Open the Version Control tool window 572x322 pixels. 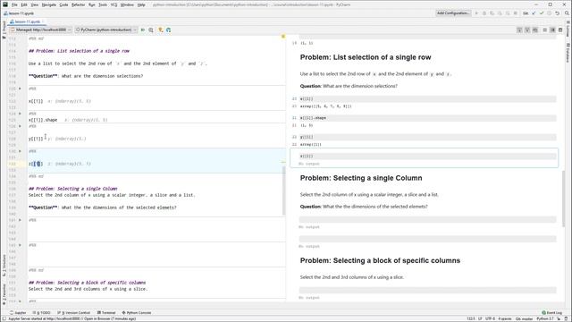(73, 313)
